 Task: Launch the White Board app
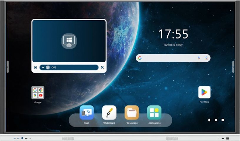click(109, 113)
